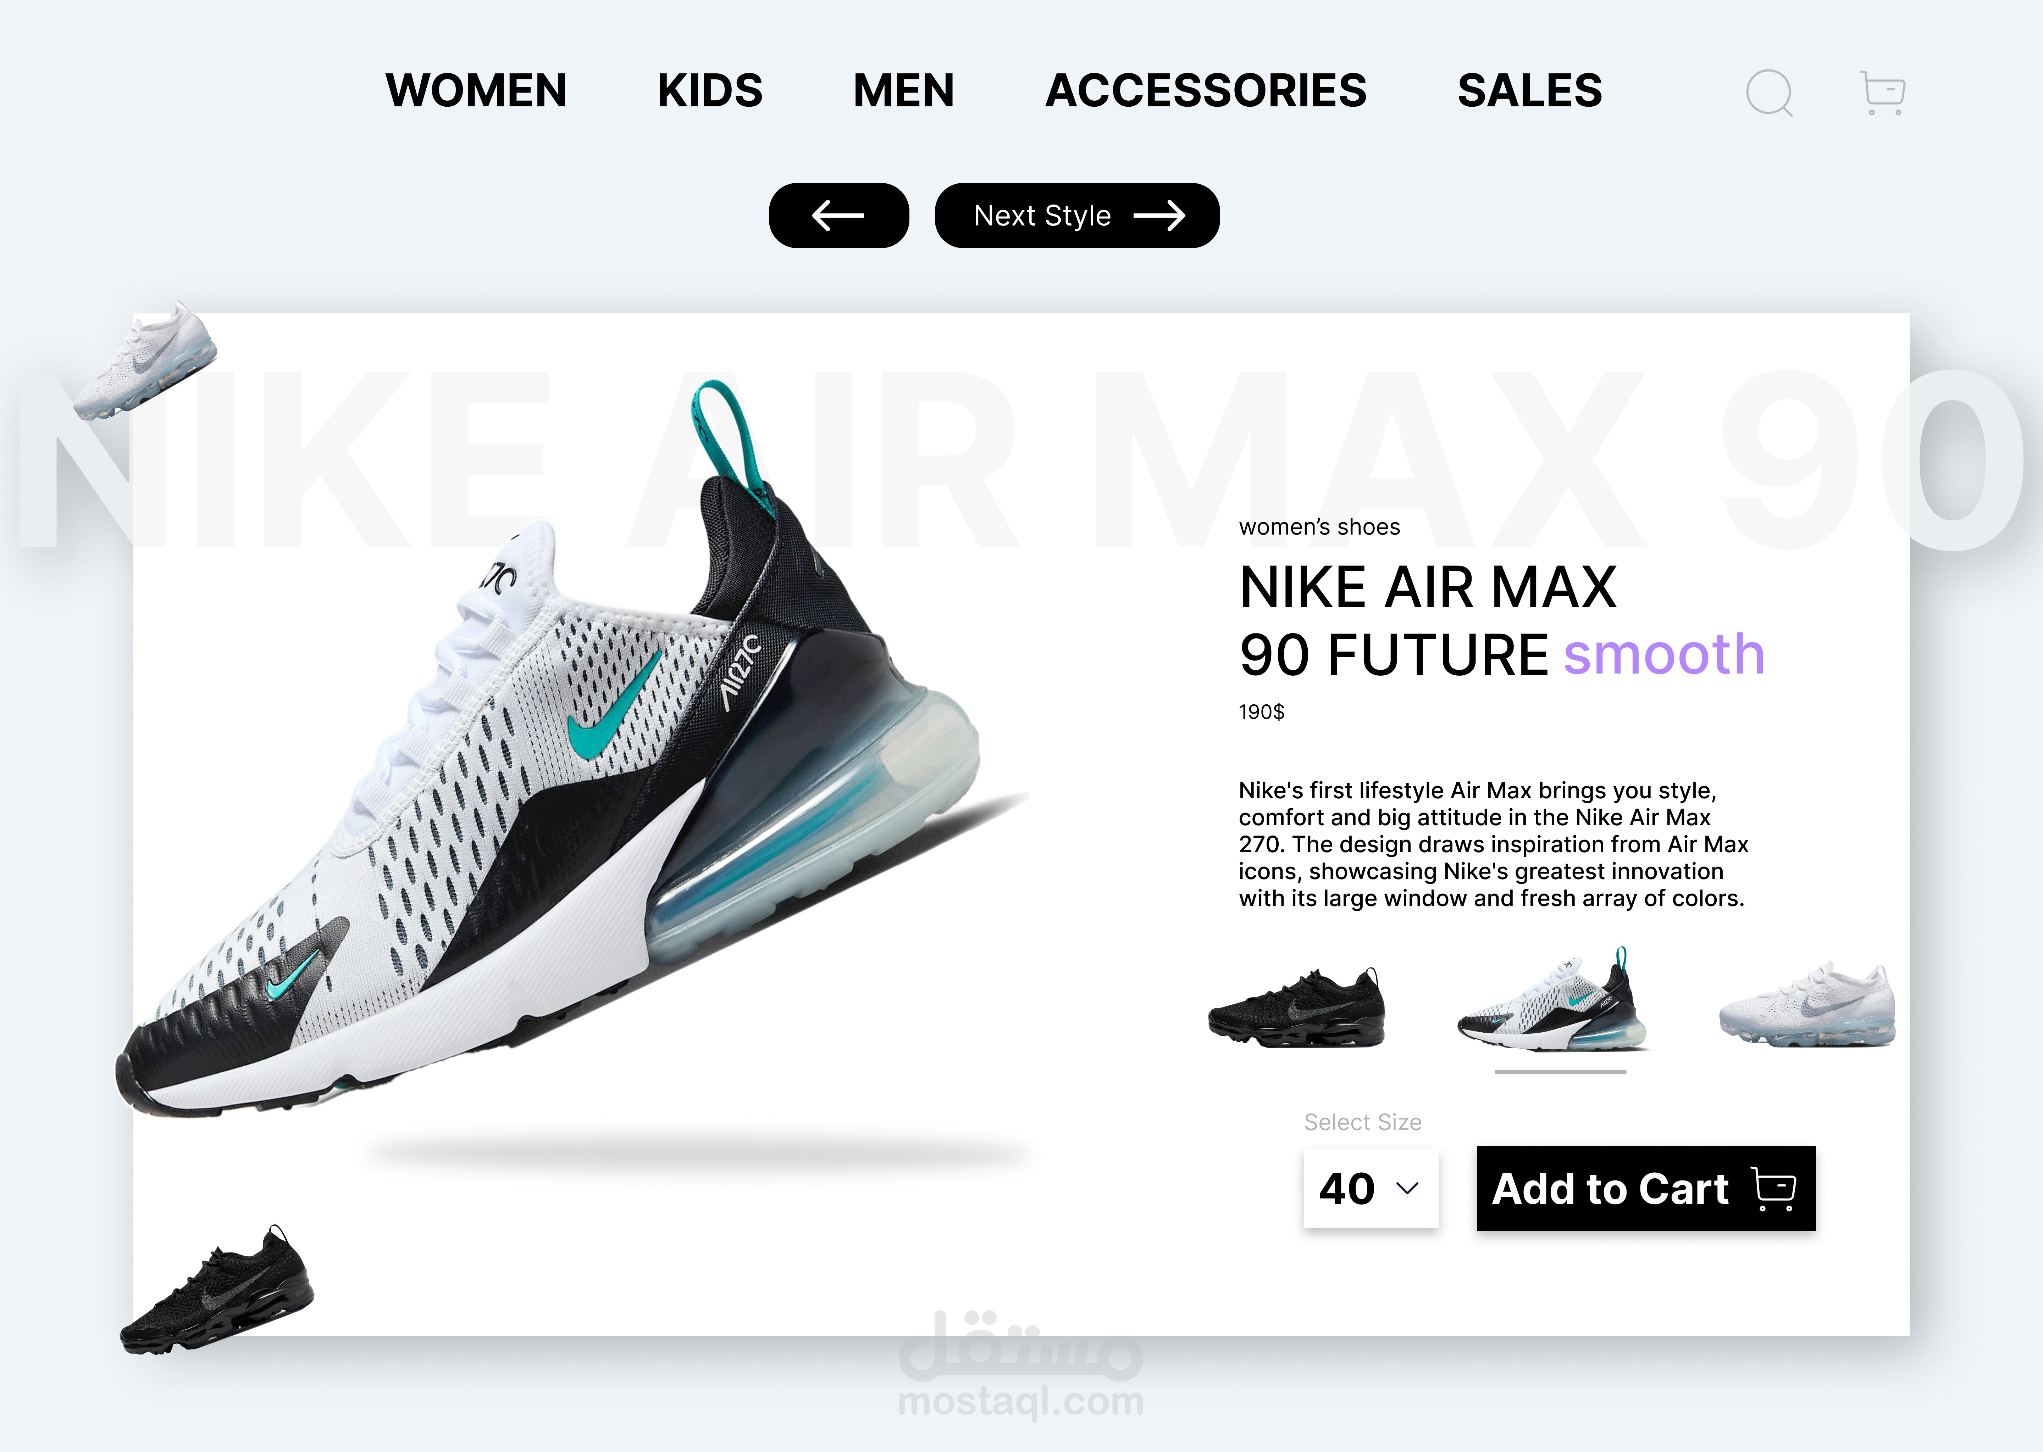This screenshot has width=2043, height=1452.
Task: Click the small black shoe at bottom-left corner
Action: [x=216, y=1289]
